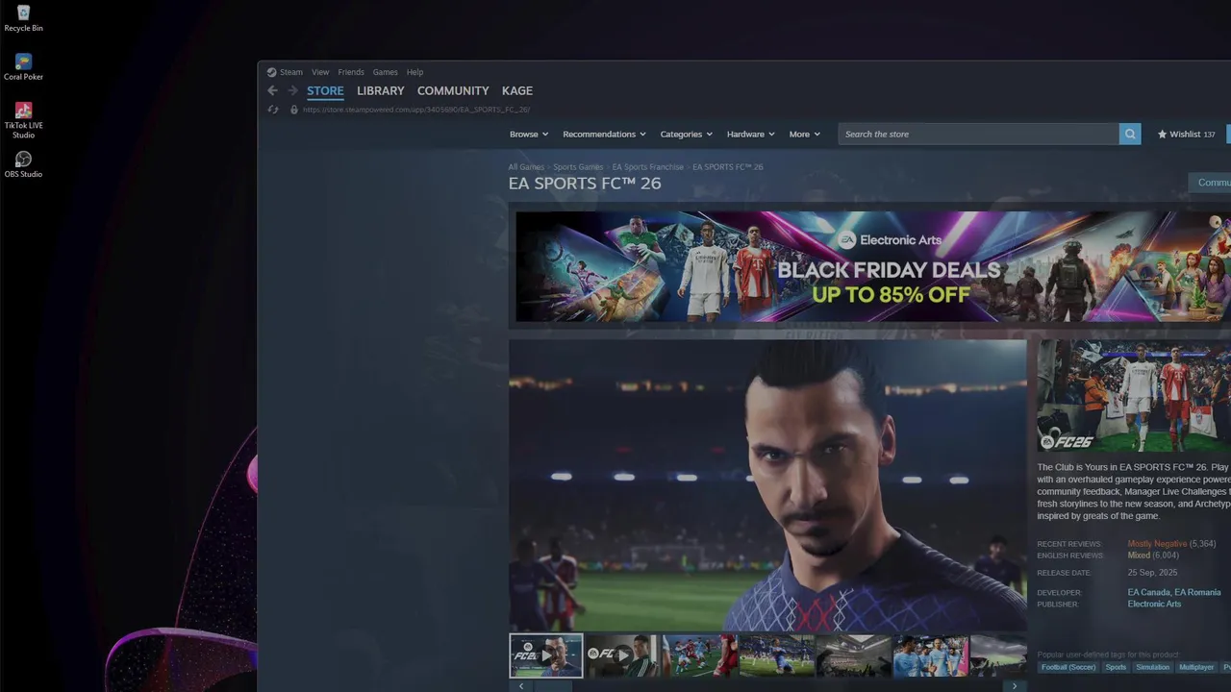Screen dimensions: 1231x692
Task: Switch to the STORE tab
Action: [325, 90]
